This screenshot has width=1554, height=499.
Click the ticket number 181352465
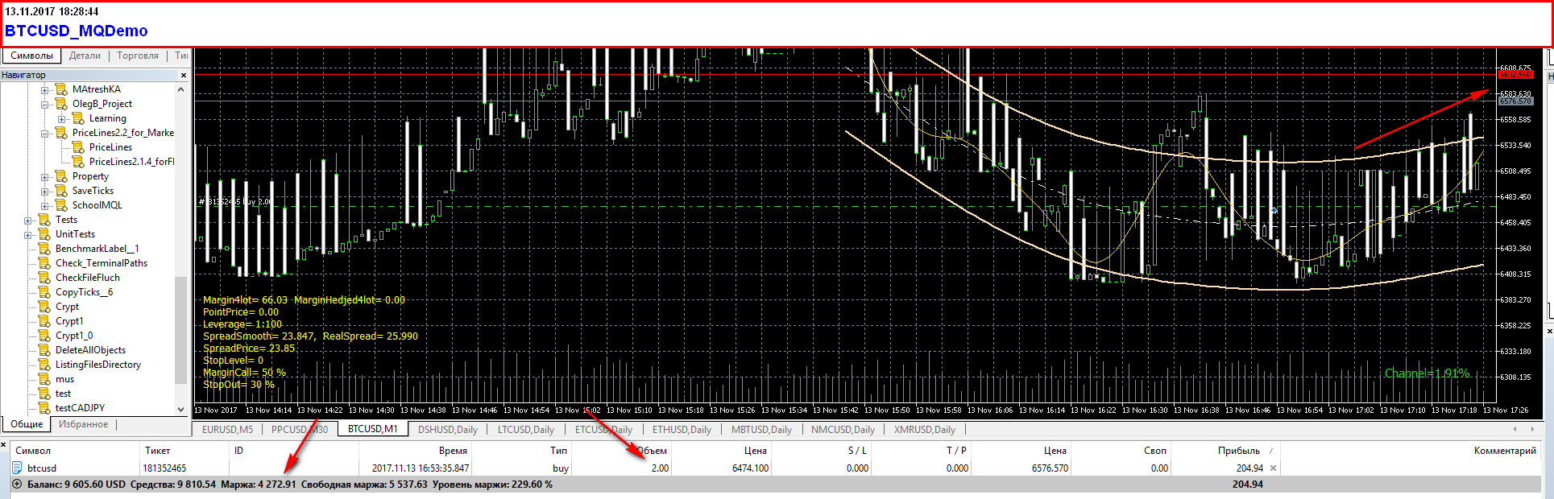pos(164,468)
